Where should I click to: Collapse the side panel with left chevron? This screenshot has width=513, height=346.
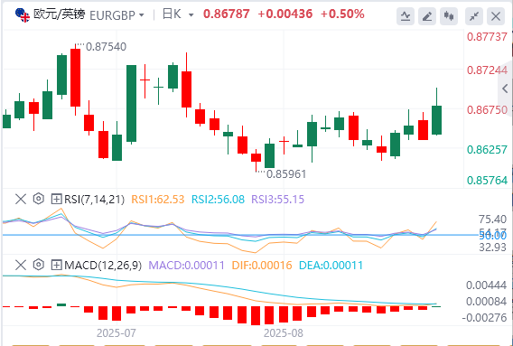coord(505,89)
